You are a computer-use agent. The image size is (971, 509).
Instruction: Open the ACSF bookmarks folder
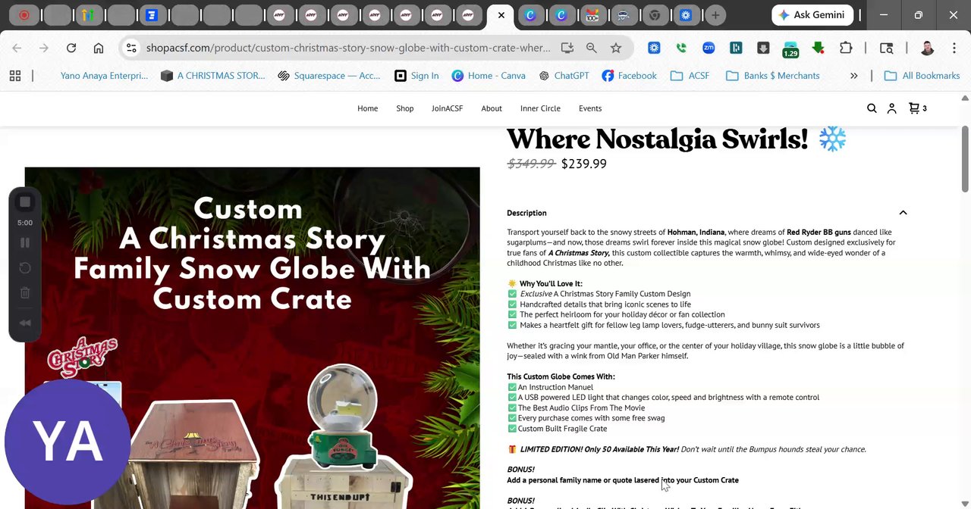tap(690, 76)
